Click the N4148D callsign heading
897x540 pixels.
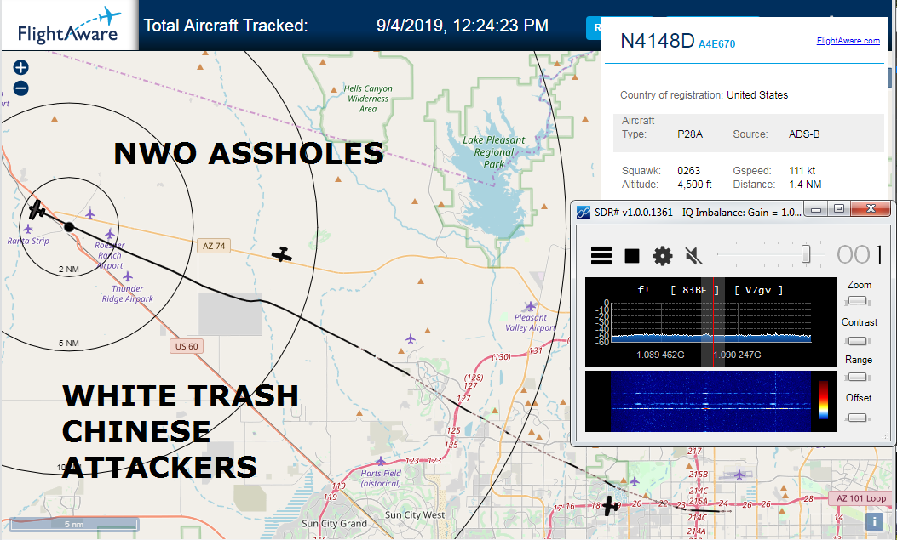point(658,41)
